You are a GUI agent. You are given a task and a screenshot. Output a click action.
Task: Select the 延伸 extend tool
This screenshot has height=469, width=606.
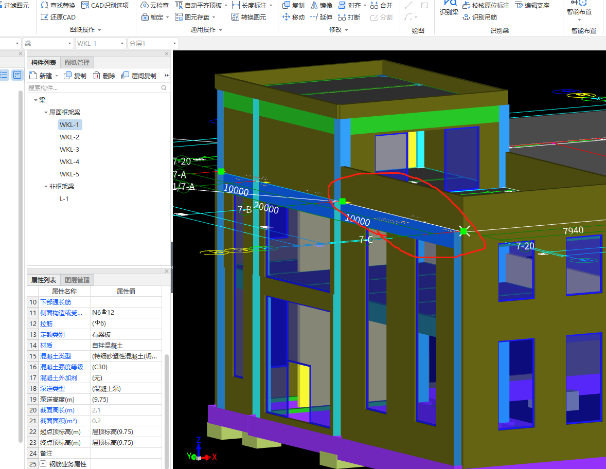[321, 17]
